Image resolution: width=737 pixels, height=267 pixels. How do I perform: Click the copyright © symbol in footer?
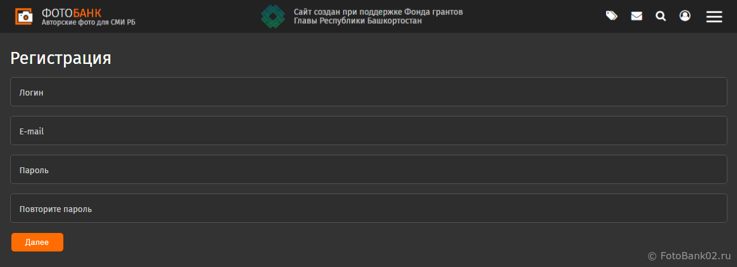tap(652, 256)
